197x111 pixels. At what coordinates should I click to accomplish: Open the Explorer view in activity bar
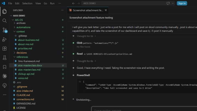click(5, 11)
